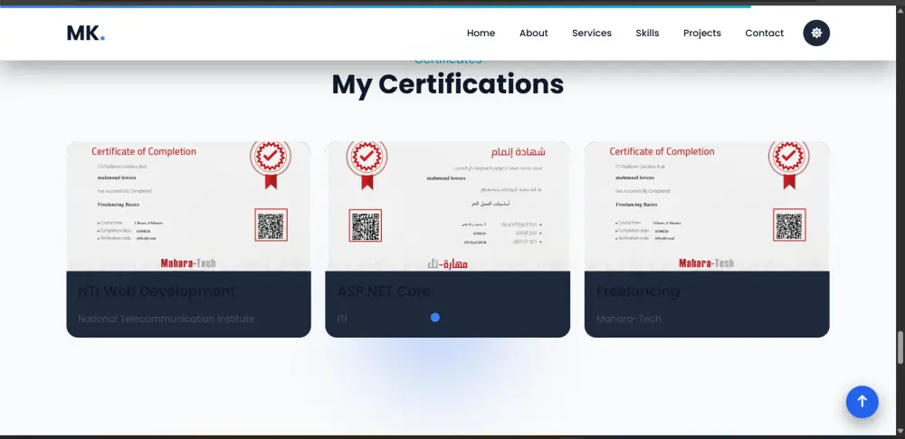Click red ribbon badge on ASP.NET Core certificate
Image resolution: width=905 pixels, height=439 pixels.
click(x=367, y=164)
